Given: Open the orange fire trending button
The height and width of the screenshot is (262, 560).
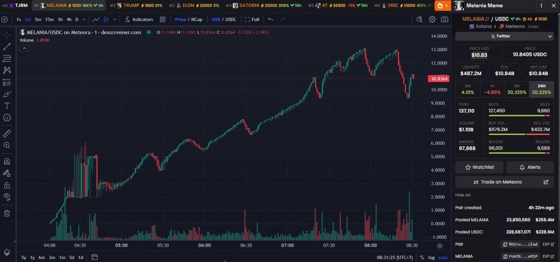Looking at the screenshot, I should 442,6.
